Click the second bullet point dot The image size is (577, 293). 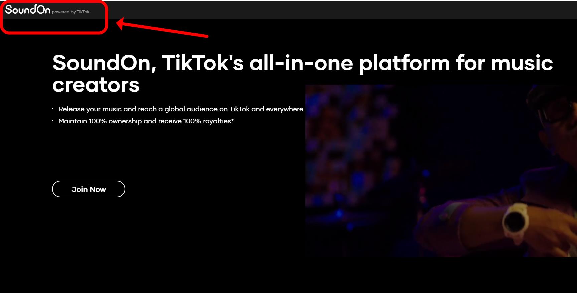click(53, 121)
